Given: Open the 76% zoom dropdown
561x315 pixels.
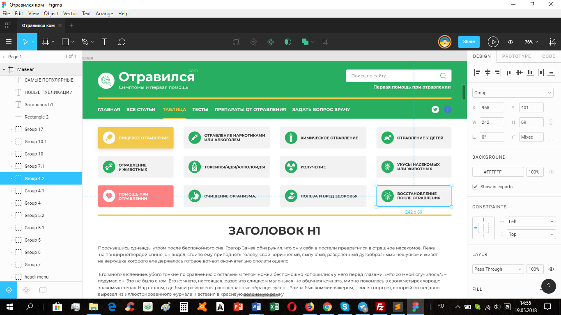Looking at the screenshot, I should 531,42.
